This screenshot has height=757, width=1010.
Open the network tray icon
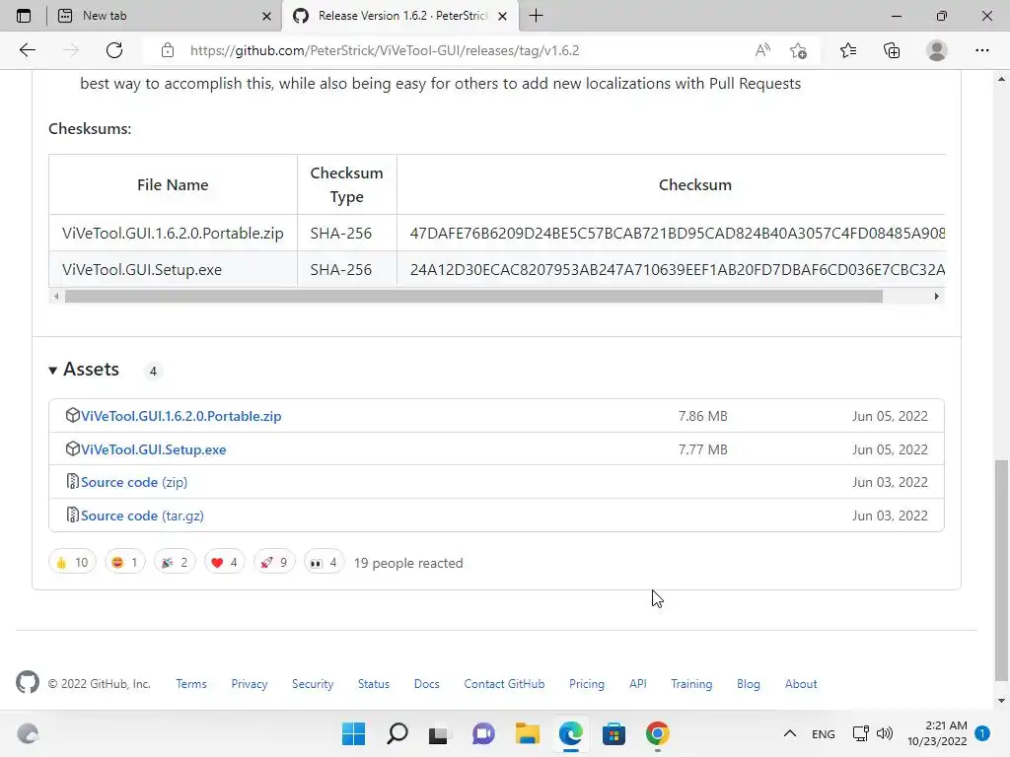tap(860, 733)
